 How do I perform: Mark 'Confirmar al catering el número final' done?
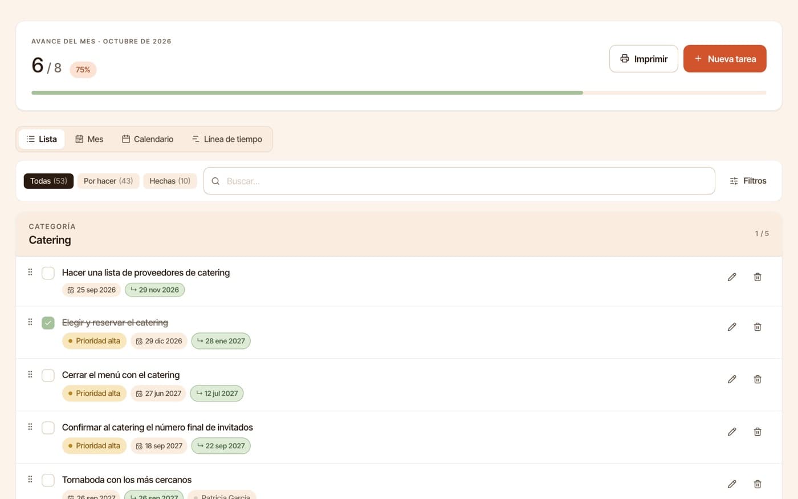tap(48, 428)
